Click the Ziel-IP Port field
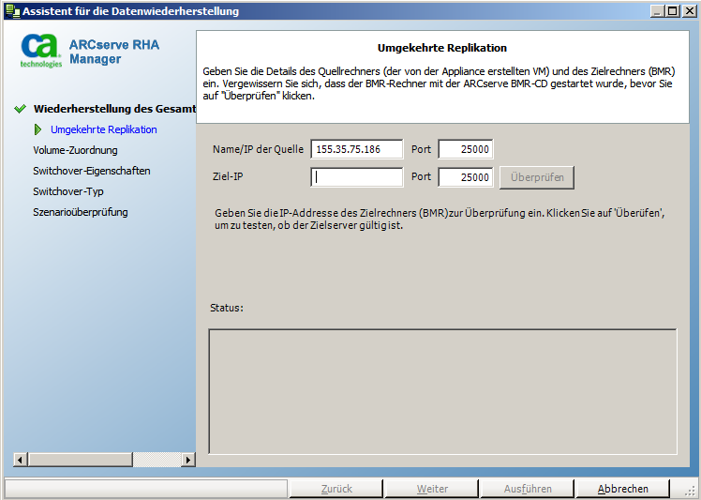Screen dimensions: 701x500 (x=466, y=176)
